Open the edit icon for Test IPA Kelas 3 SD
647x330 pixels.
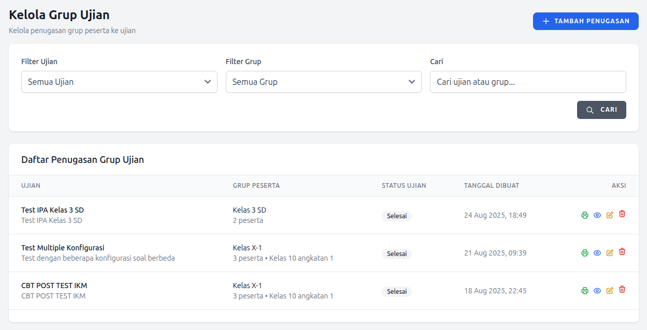pos(610,215)
